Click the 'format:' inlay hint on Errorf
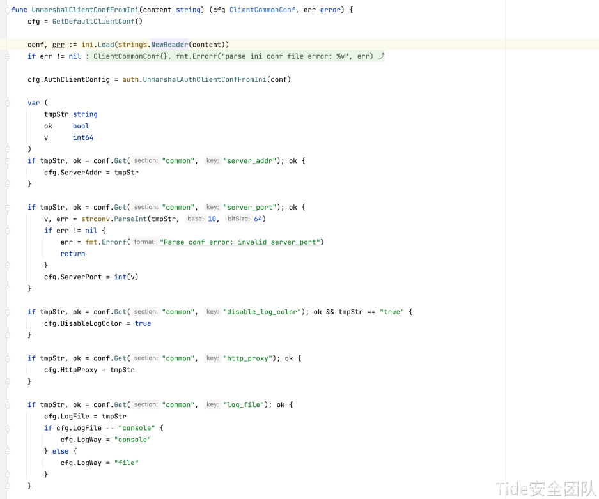The image size is (599, 499). (x=145, y=242)
